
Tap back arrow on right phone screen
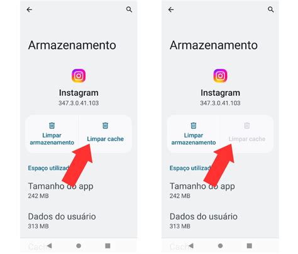coord(171,9)
